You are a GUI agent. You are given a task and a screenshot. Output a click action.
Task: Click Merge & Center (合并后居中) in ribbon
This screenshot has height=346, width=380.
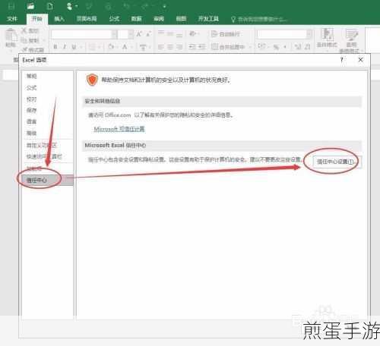[228, 47]
